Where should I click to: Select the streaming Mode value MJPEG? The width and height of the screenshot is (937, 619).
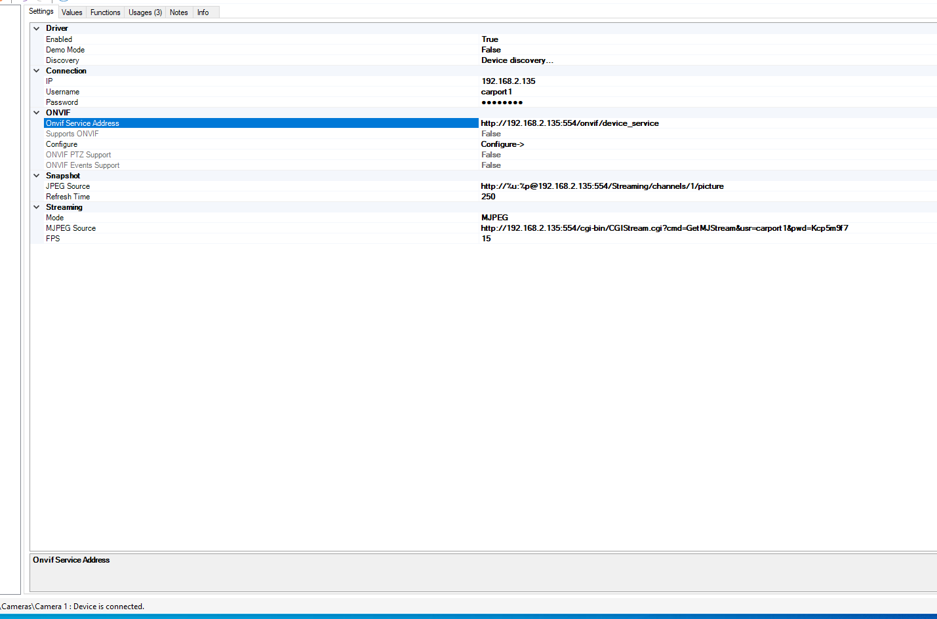point(494,218)
